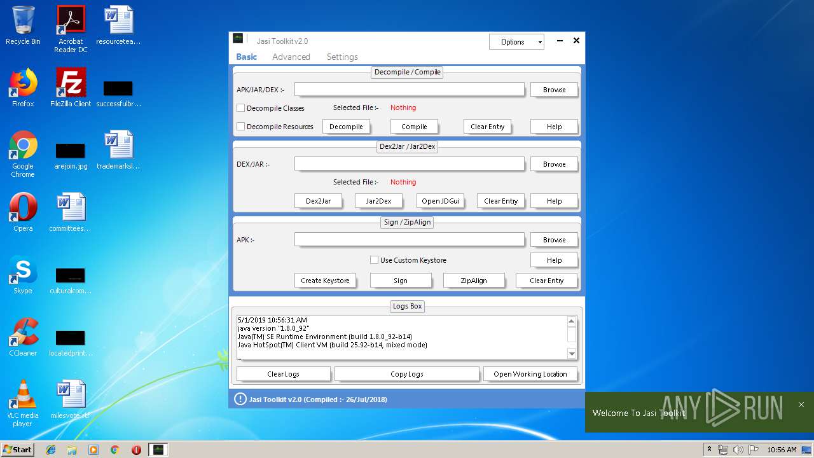Open locatedprint file icon
The height and width of the screenshot is (458, 814).
[x=71, y=343]
